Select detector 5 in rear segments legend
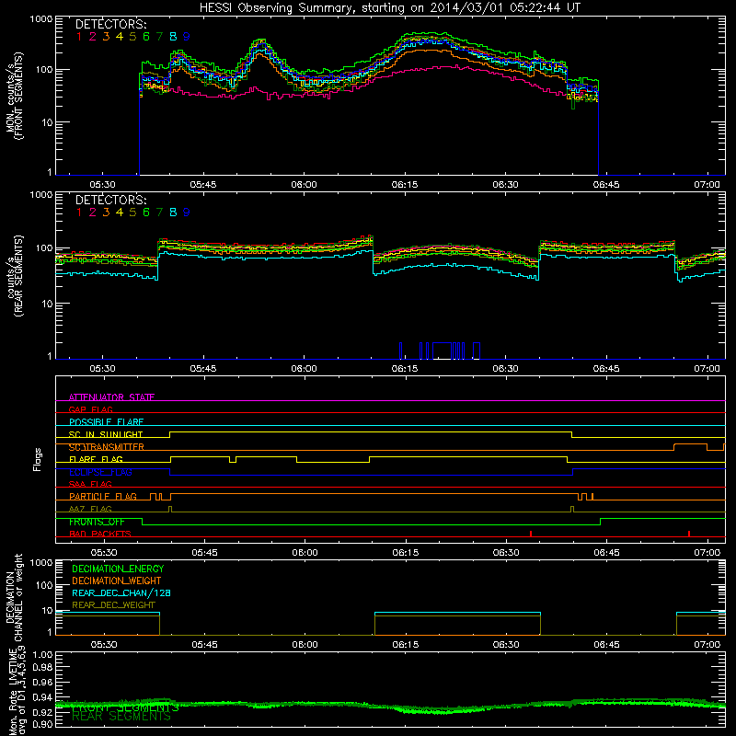Screen dimensions: 736x736 (132, 213)
